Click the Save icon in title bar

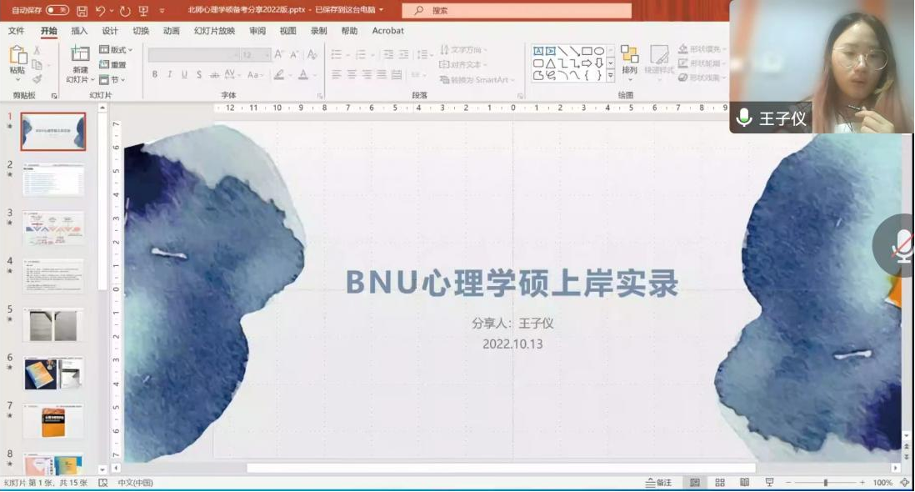[82, 11]
